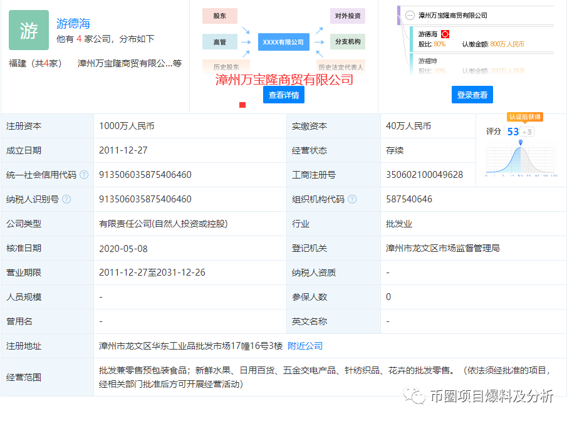Open 游德海 profile name link
The height and width of the screenshot is (421, 572).
click(x=73, y=23)
